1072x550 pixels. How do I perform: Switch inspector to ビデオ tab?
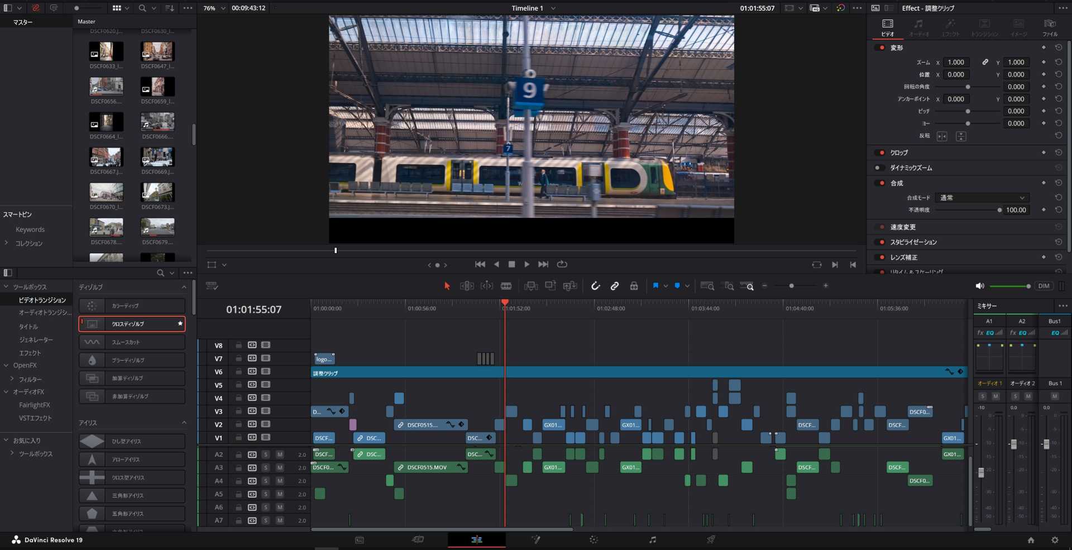[888, 27]
